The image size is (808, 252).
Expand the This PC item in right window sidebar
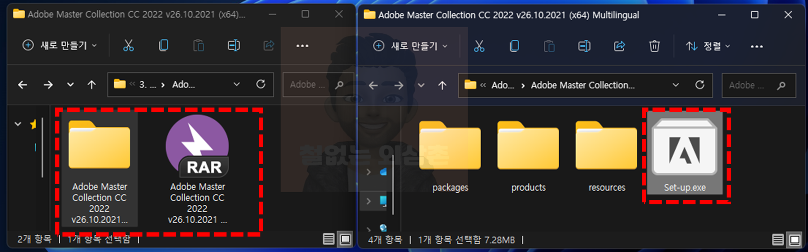368,201
